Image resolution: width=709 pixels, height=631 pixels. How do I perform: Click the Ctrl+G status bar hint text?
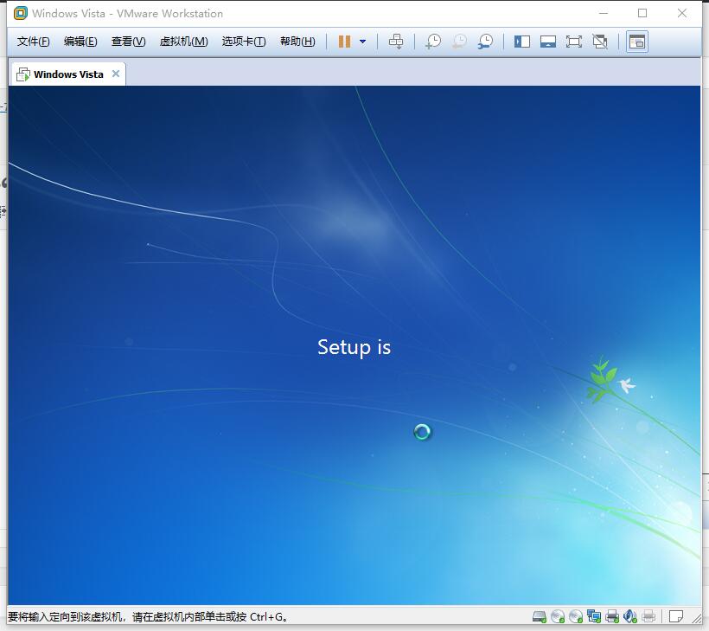coord(147,616)
